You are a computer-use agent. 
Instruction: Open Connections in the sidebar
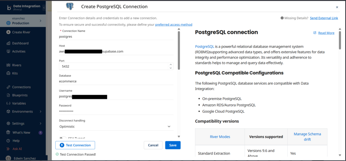tap(21, 87)
